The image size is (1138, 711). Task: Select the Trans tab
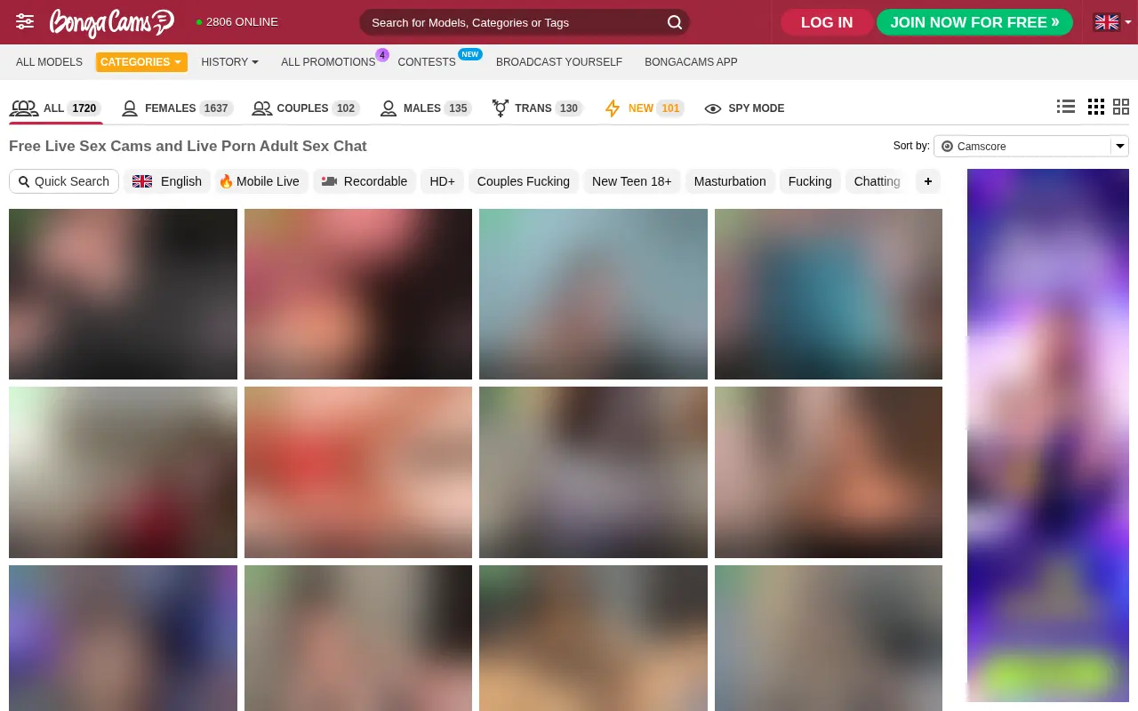pyautogui.click(x=537, y=108)
